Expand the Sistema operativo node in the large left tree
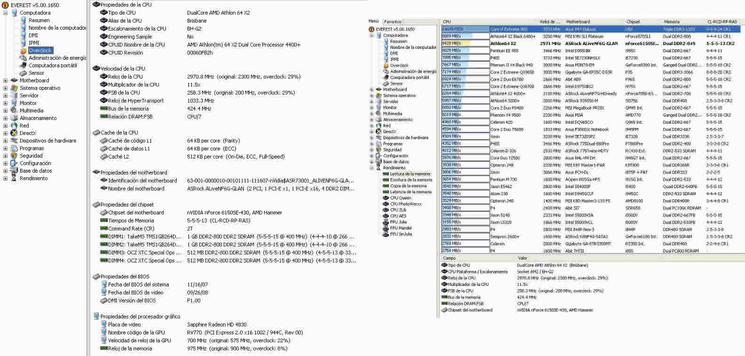Viewport: 745px width, 356px height. tap(5, 88)
